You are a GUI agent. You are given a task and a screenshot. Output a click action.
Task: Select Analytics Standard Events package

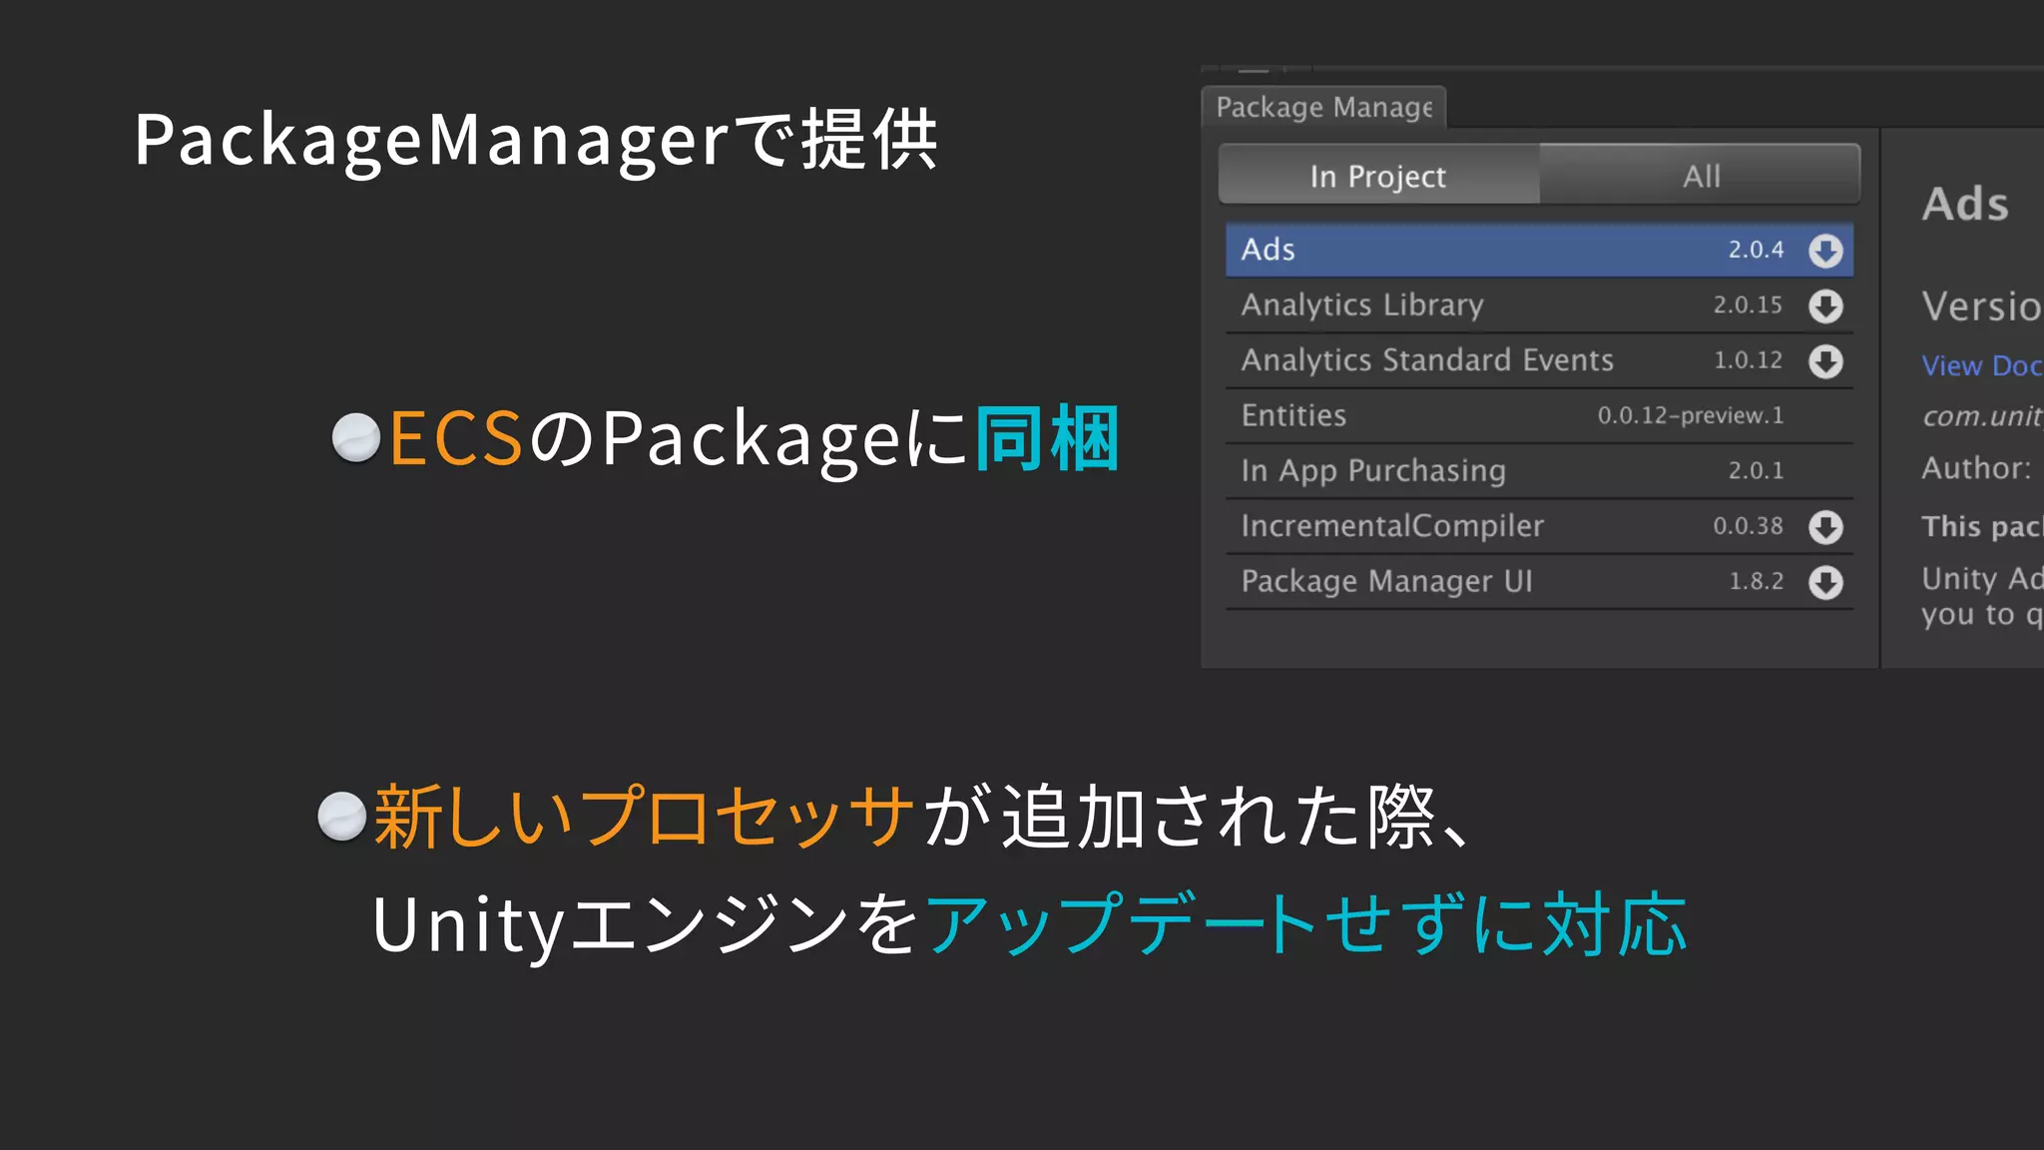pos(1539,360)
